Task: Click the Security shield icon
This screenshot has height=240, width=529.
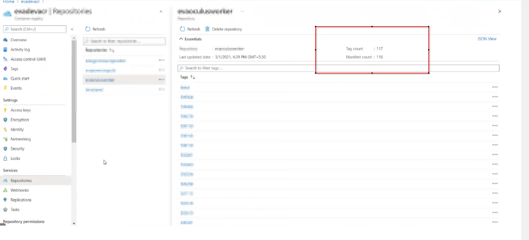Action: click(x=5, y=149)
